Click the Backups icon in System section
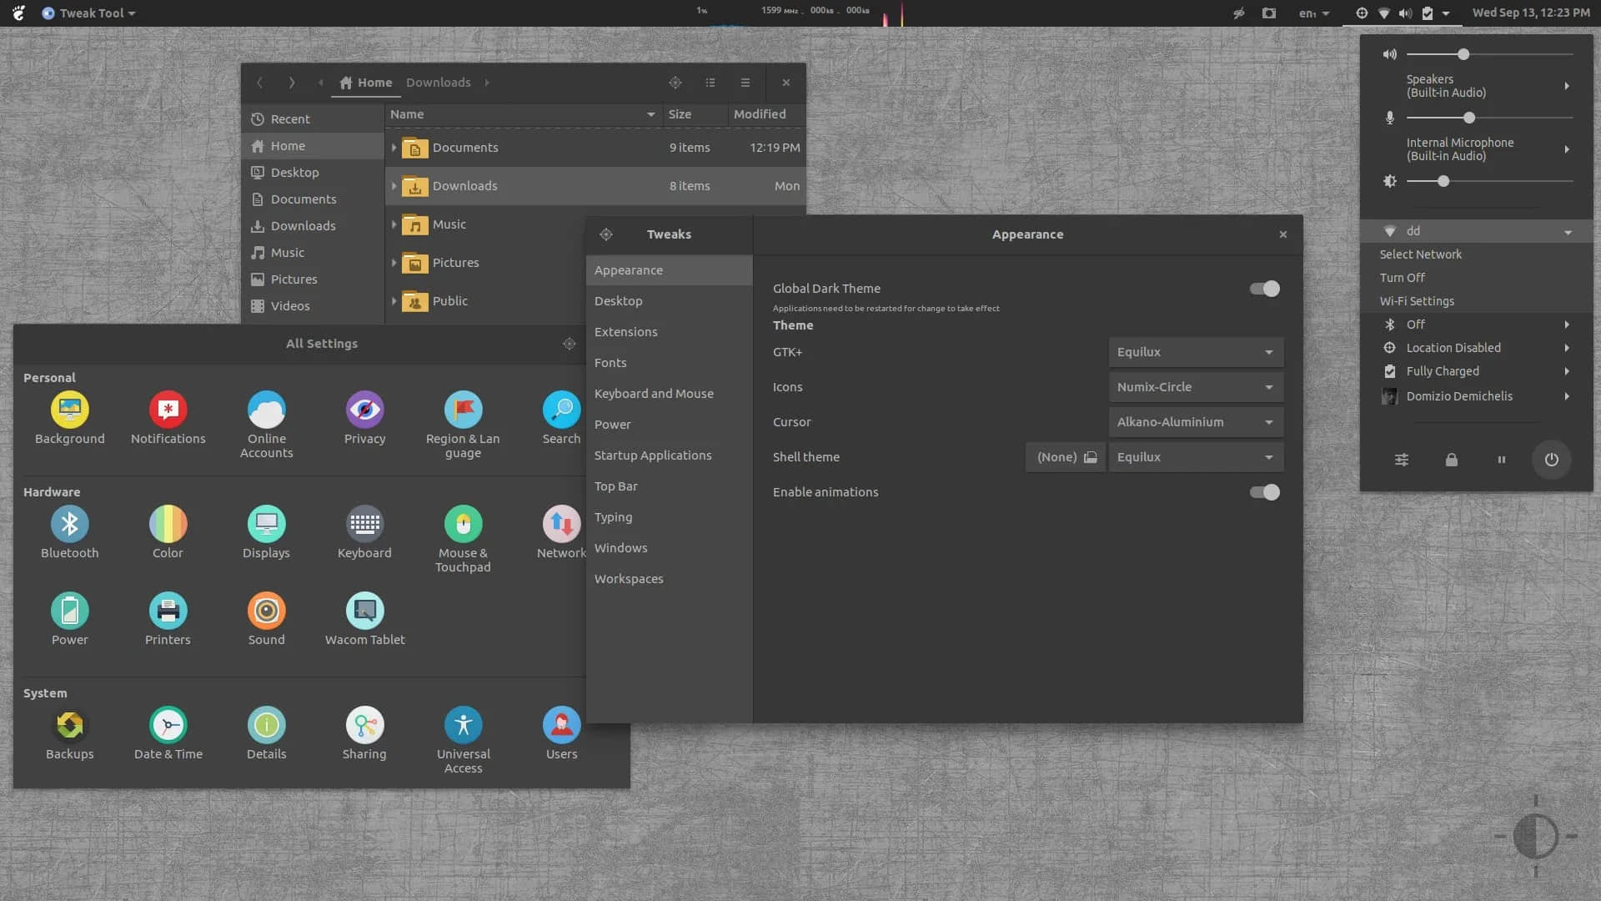Image resolution: width=1601 pixels, height=901 pixels. 69,724
